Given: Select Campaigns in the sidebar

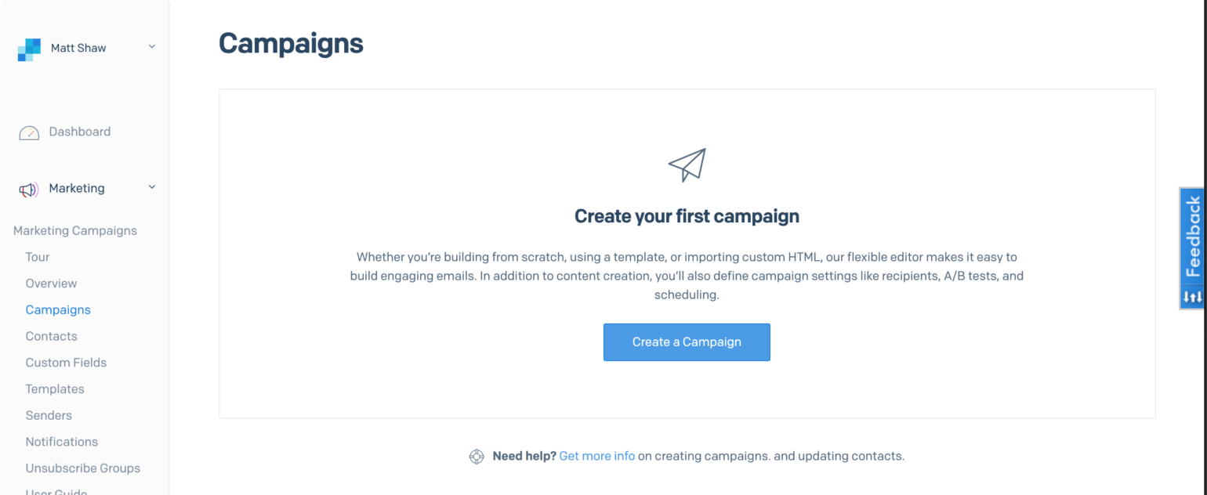Looking at the screenshot, I should click(58, 309).
